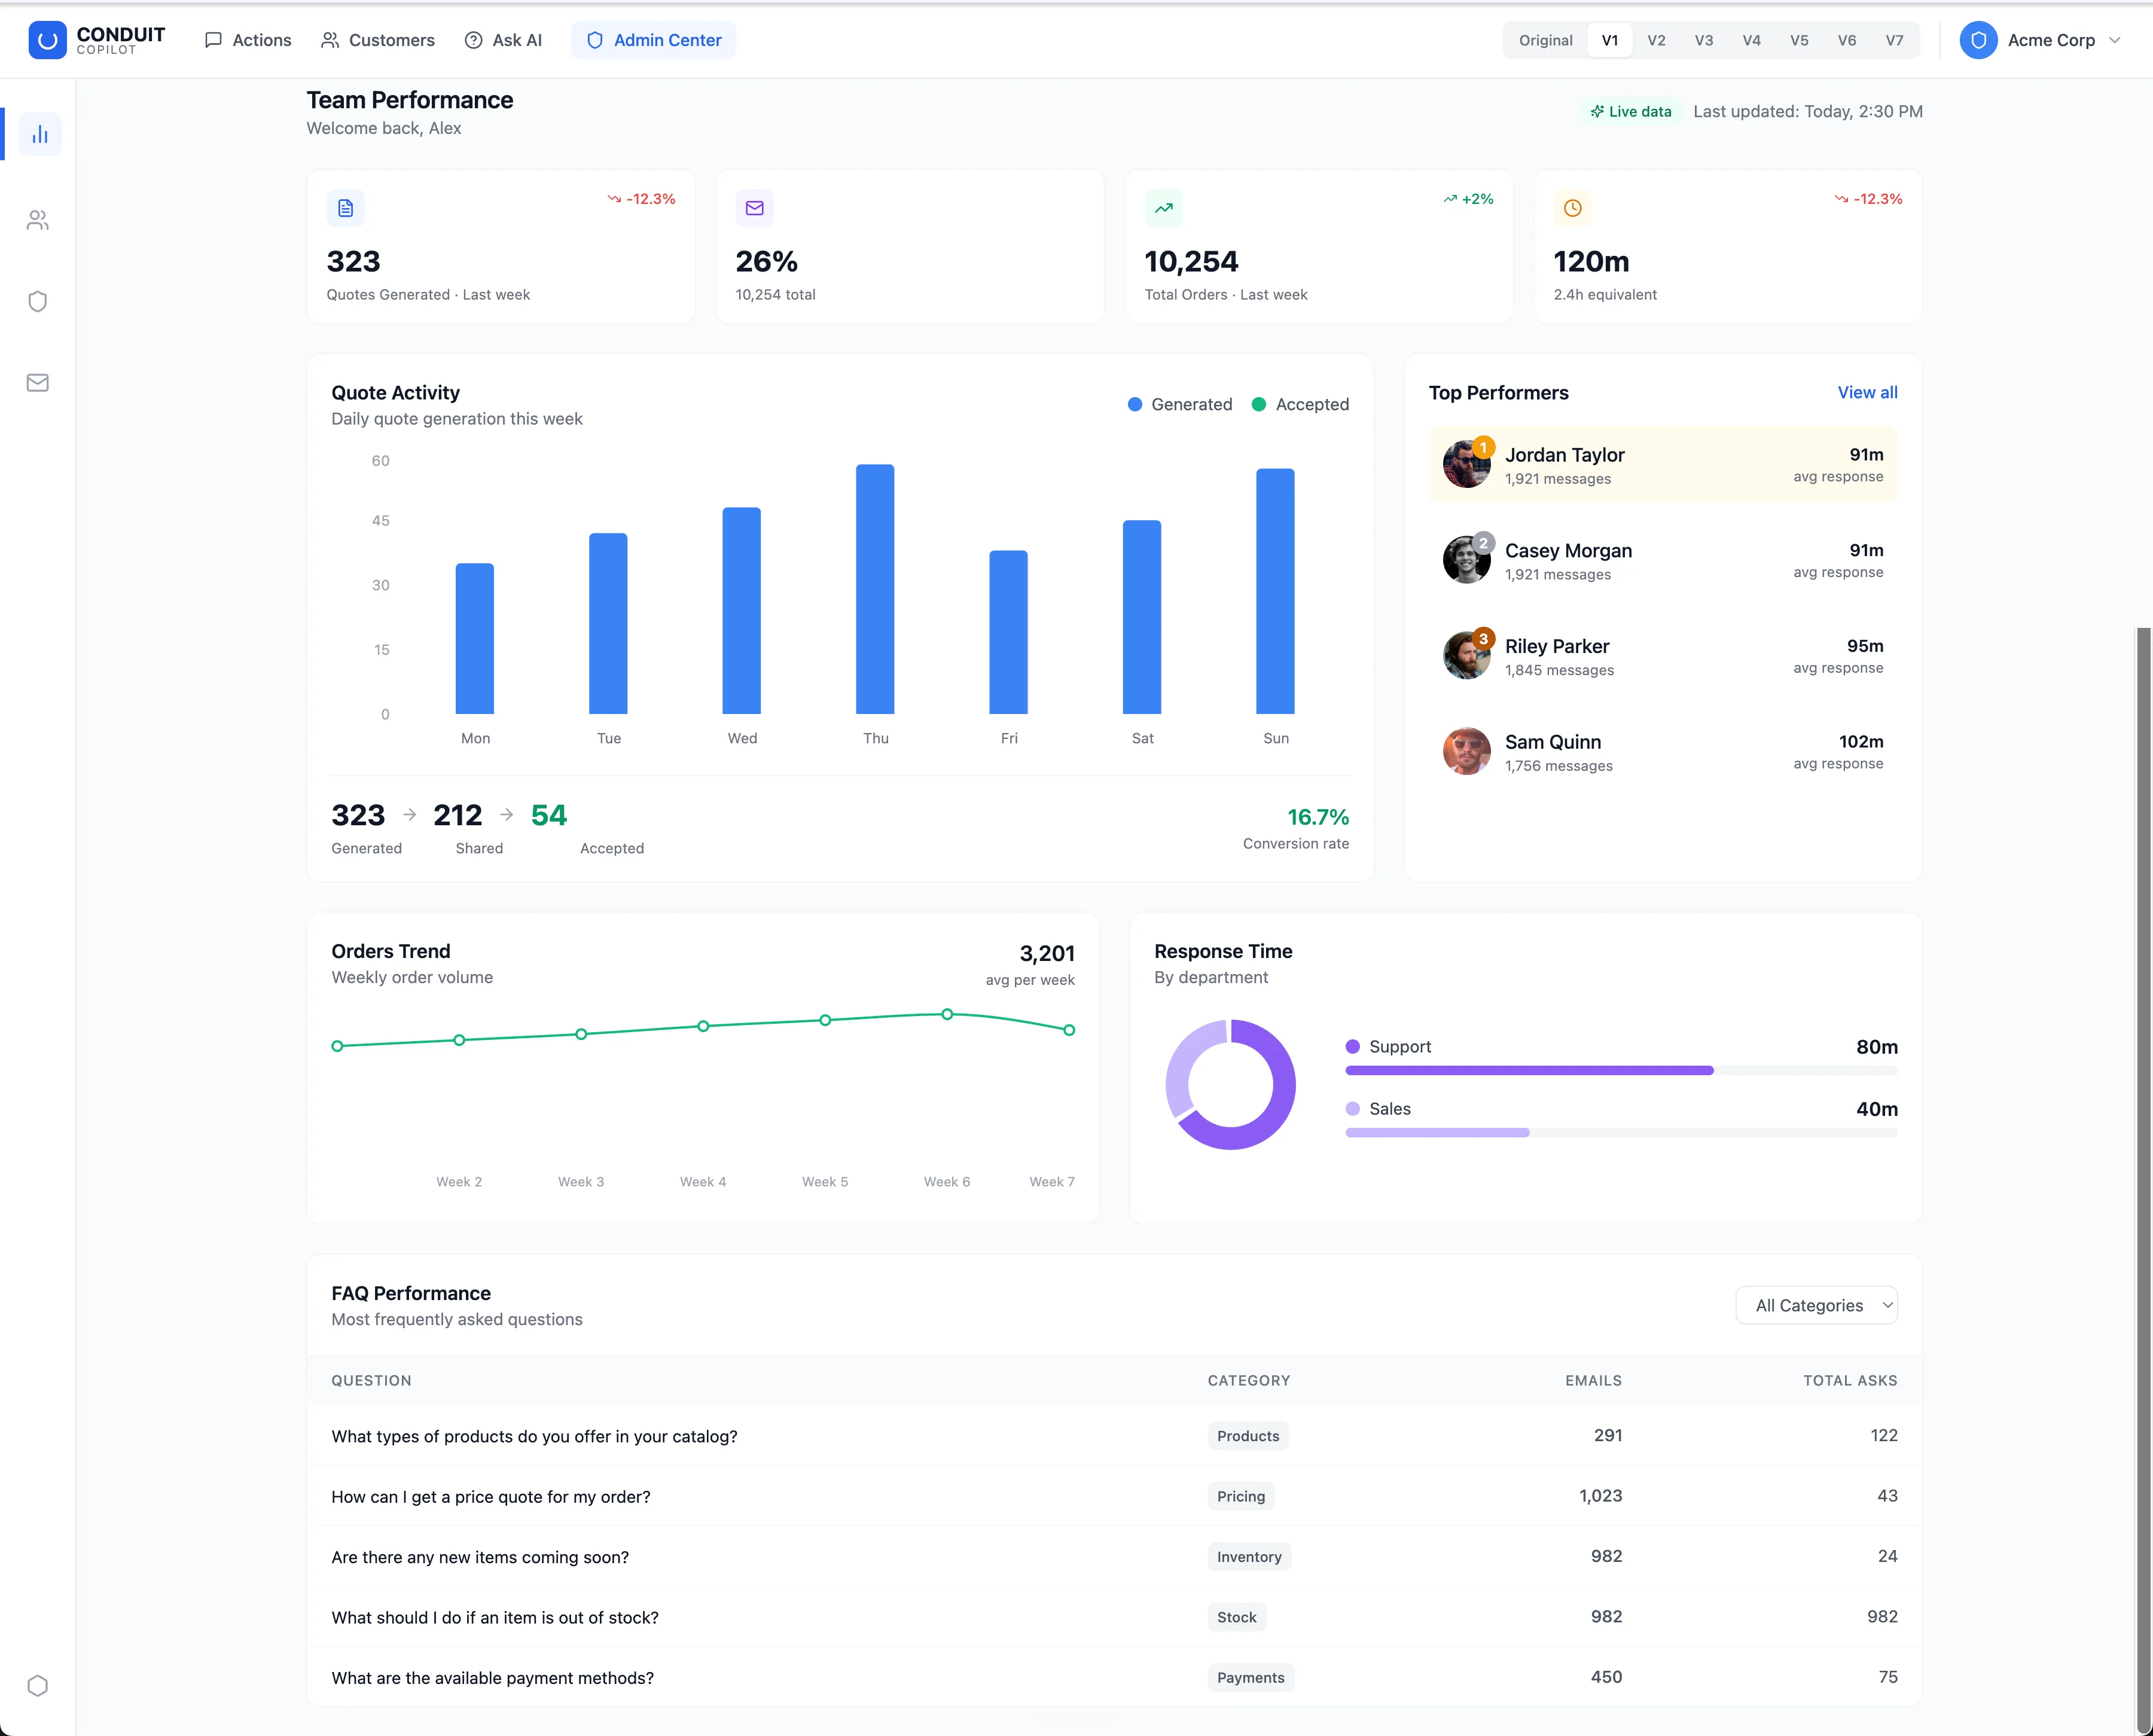The height and width of the screenshot is (1736, 2153).
Task: Click the TOTAL ASKS column header
Action: click(x=1850, y=1380)
